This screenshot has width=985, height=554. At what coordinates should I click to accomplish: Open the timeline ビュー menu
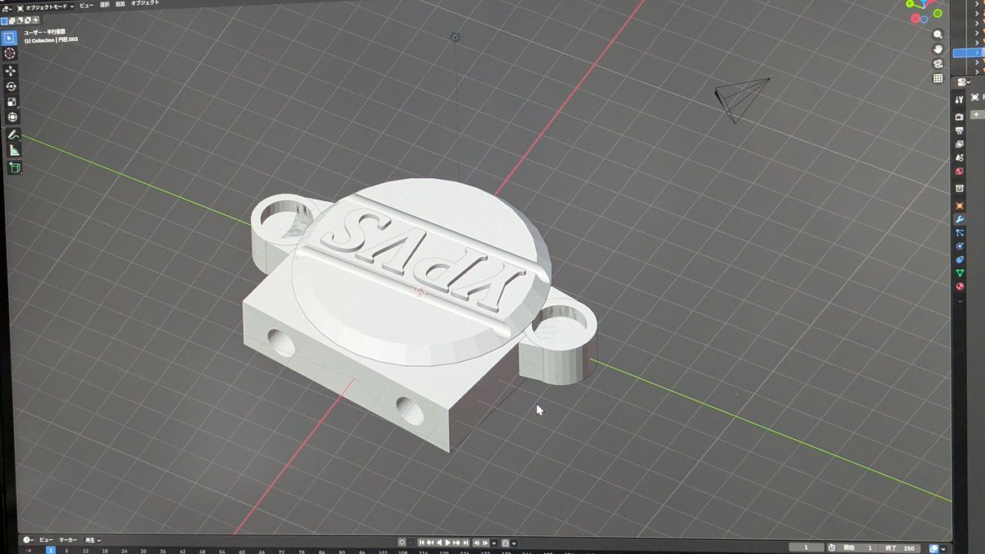coord(47,540)
